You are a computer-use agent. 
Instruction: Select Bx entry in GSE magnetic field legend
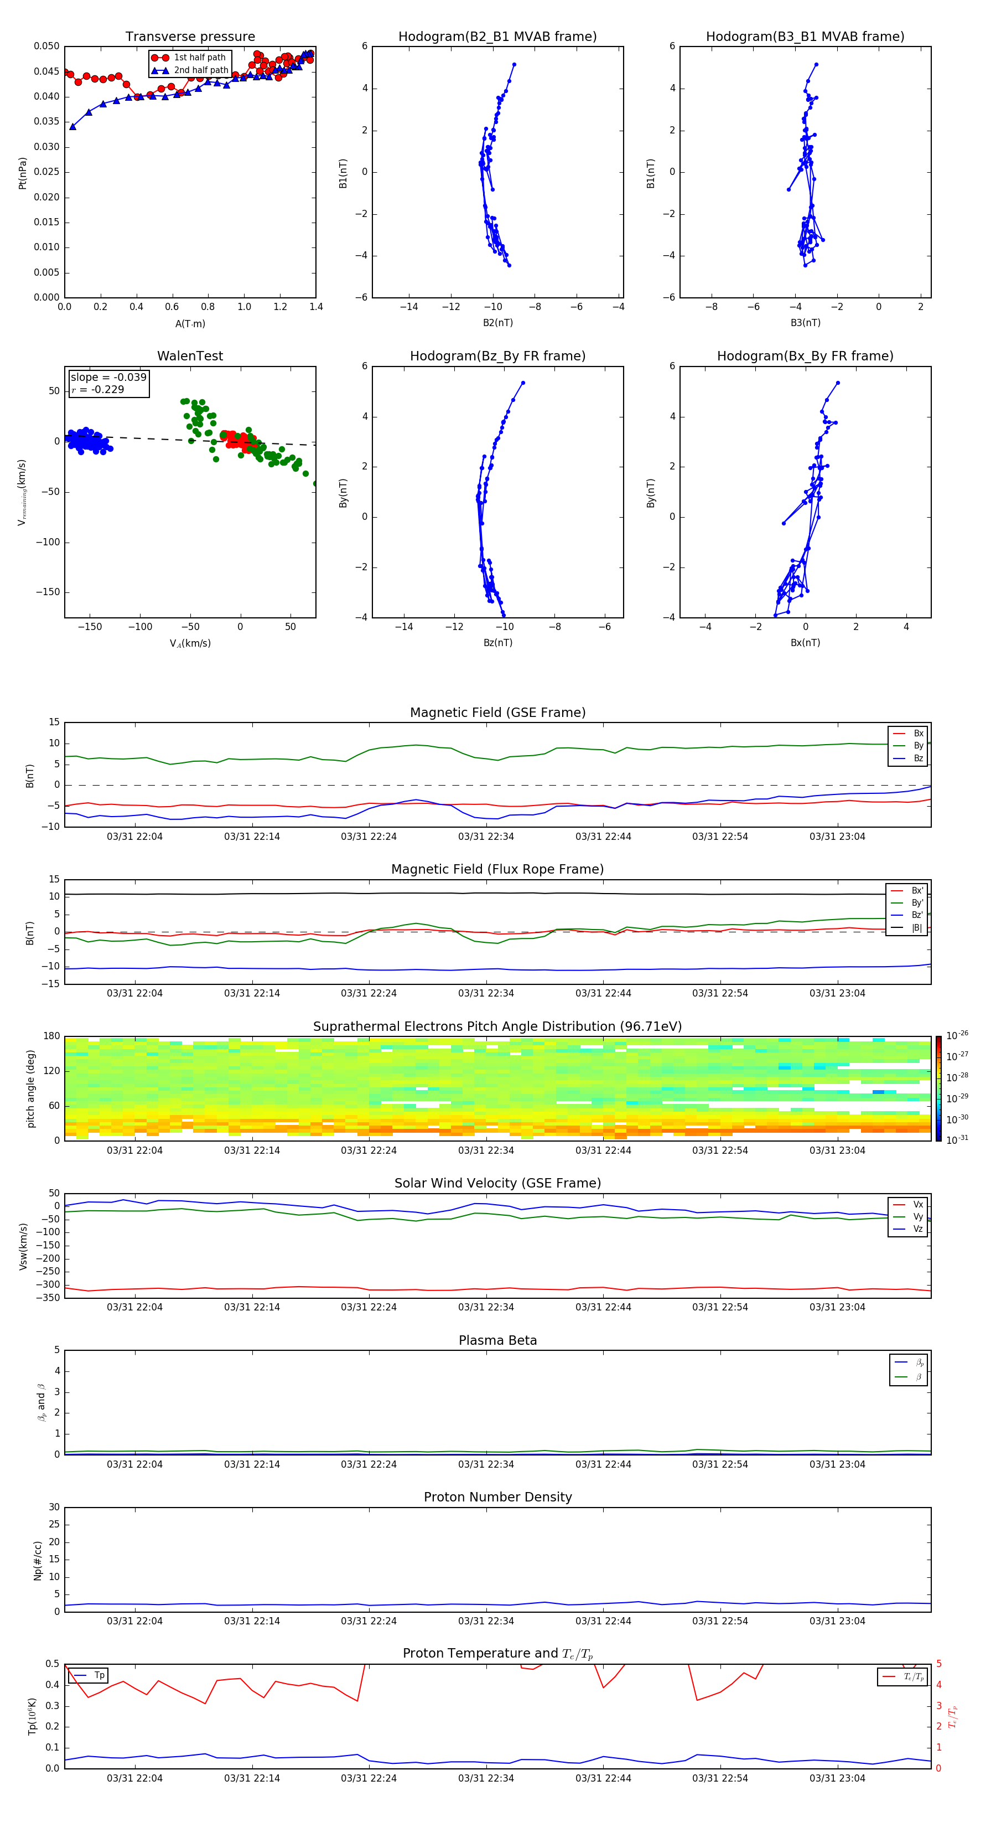click(908, 734)
